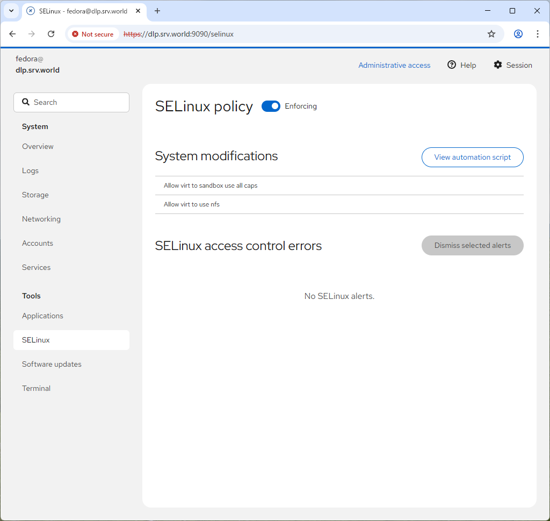Select the Allow virt to use nfs entry
This screenshot has height=521, width=550.
(x=192, y=204)
